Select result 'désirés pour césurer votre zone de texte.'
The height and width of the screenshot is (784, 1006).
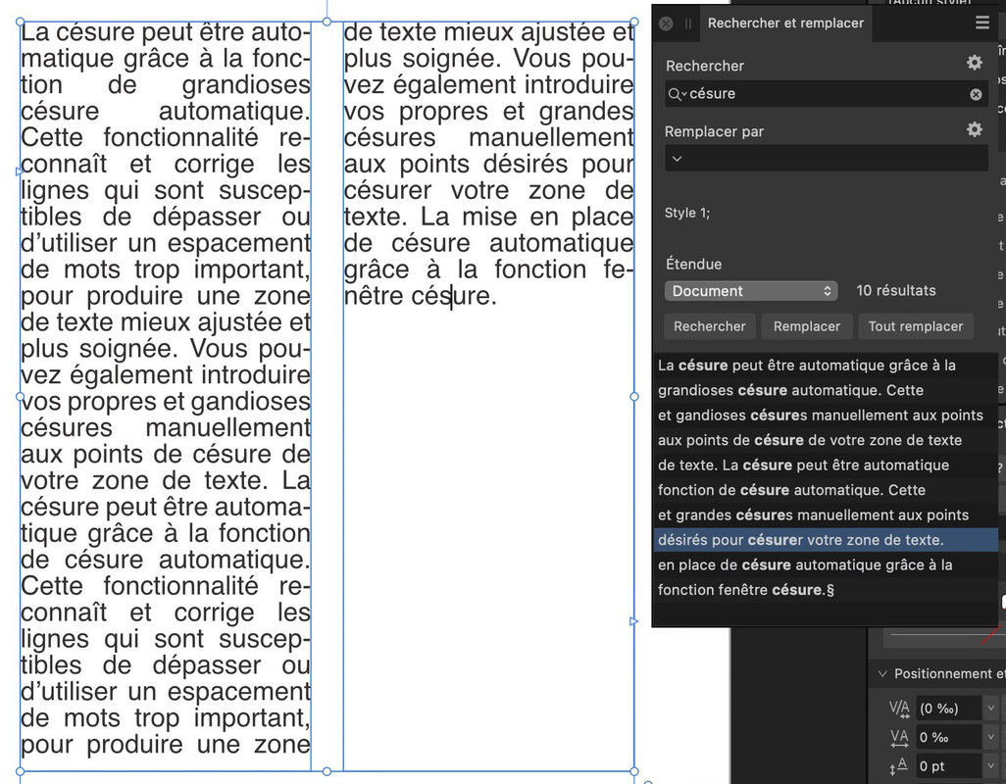click(x=825, y=540)
